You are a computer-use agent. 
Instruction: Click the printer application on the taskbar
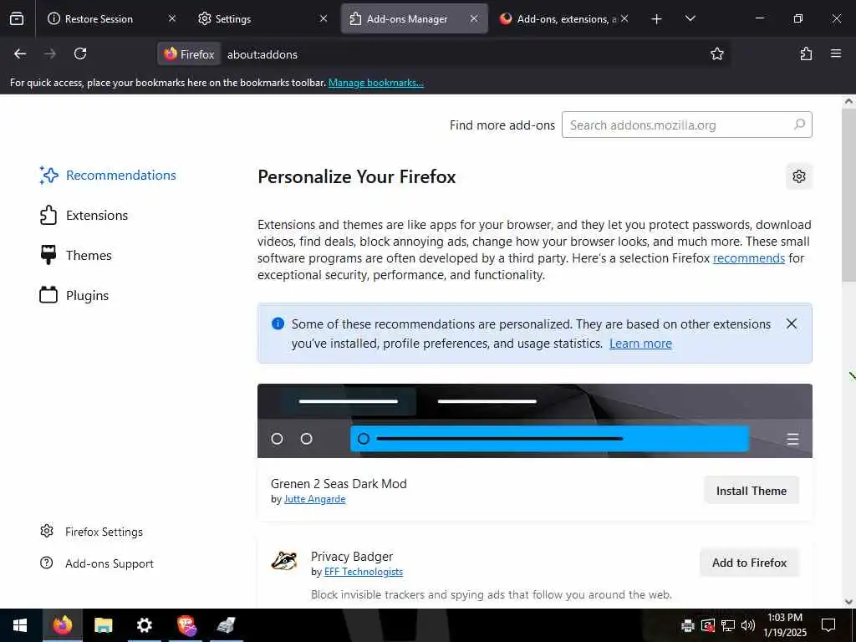(226, 625)
